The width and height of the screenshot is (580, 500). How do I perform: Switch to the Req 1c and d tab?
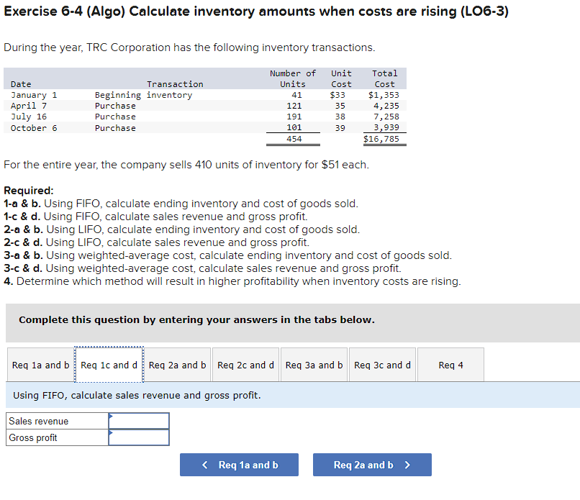(x=109, y=365)
